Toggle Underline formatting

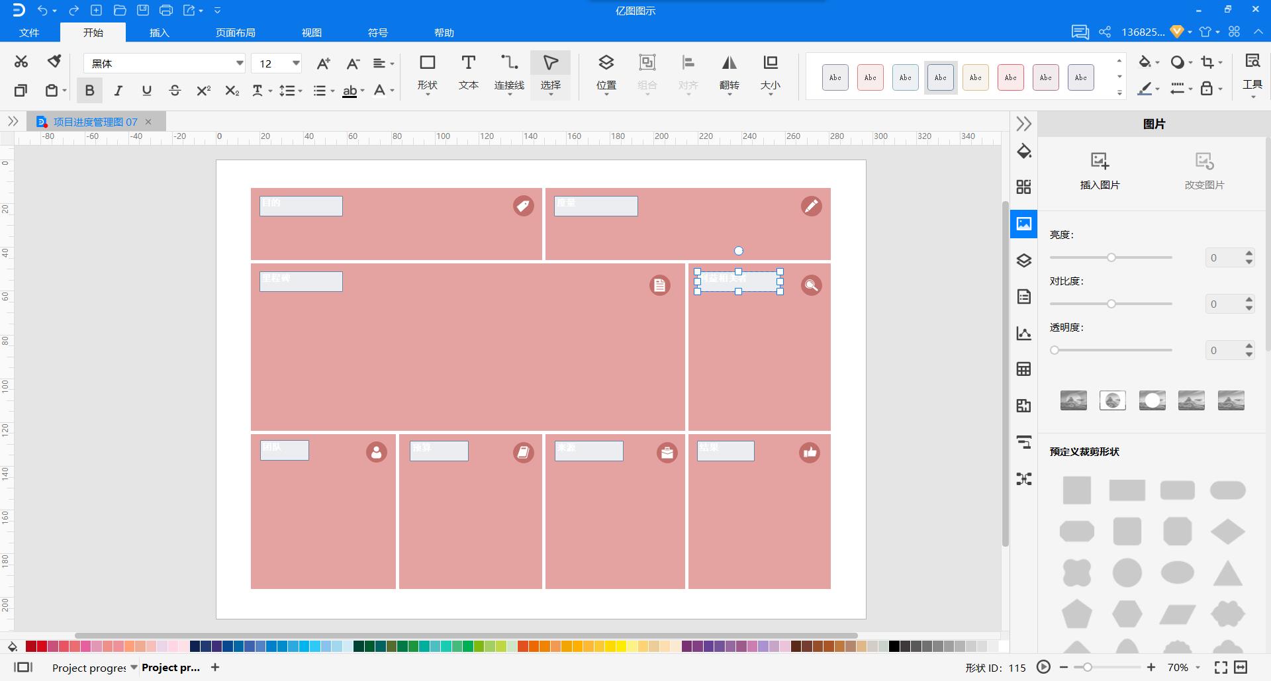point(146,91)
